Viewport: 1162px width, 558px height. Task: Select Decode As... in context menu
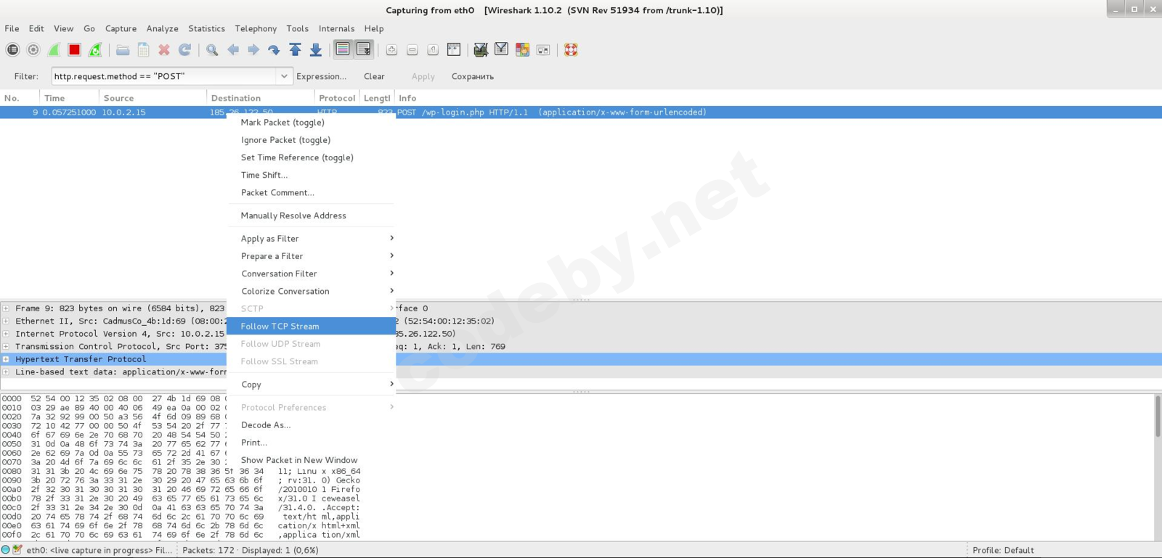pyautogui.click(x=266, y=425)
